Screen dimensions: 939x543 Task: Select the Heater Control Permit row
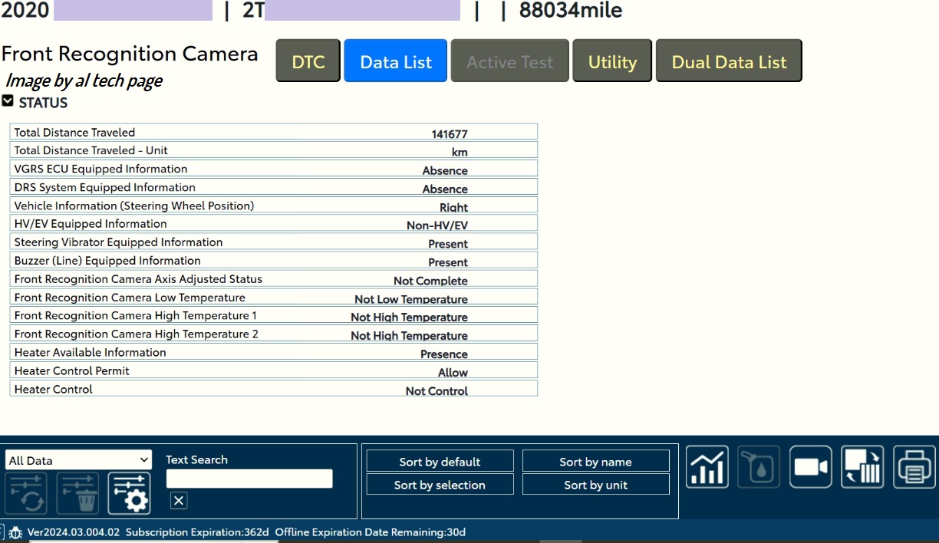click(x=273, y=371)
